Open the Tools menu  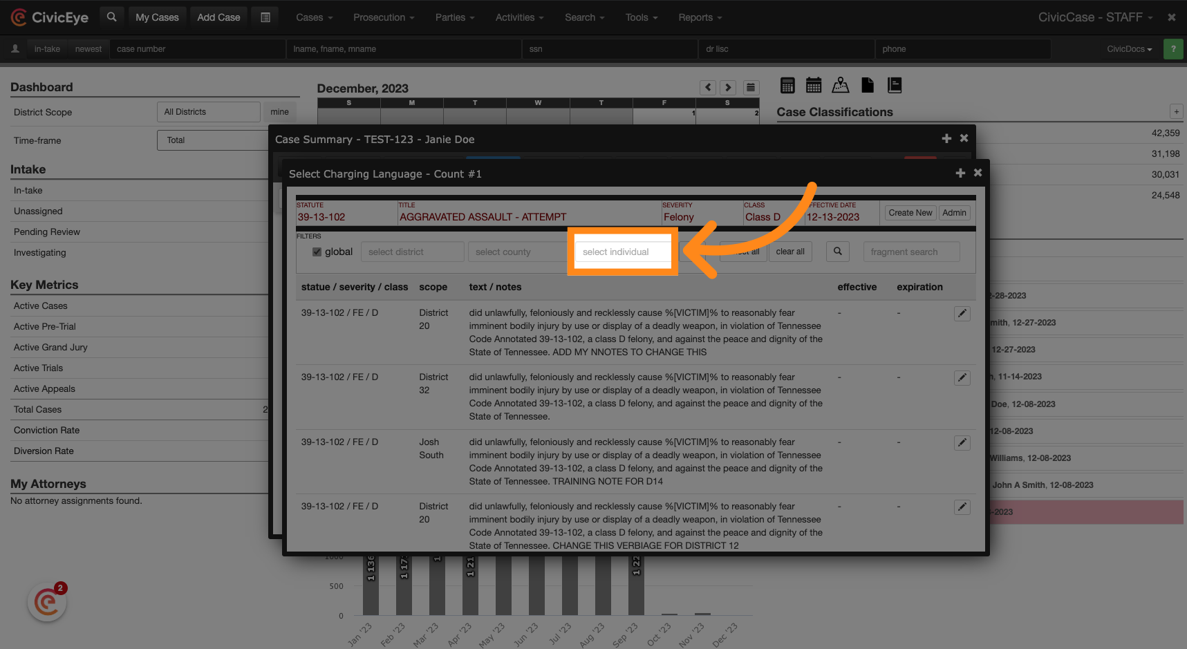(642, 17)
